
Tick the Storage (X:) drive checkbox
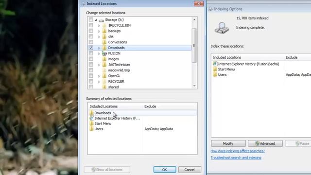pyautogui.click(x=91, y=19)
